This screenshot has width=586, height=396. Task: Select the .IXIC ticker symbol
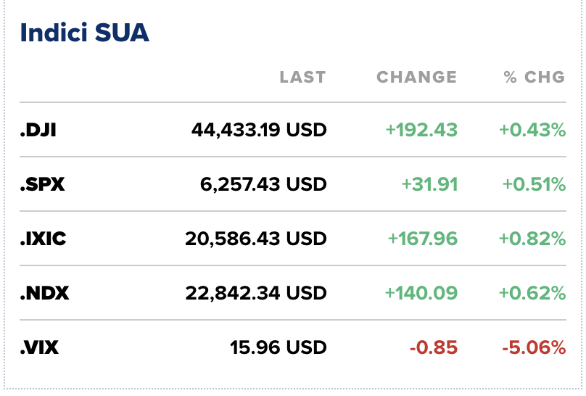(x=43, y=239)
